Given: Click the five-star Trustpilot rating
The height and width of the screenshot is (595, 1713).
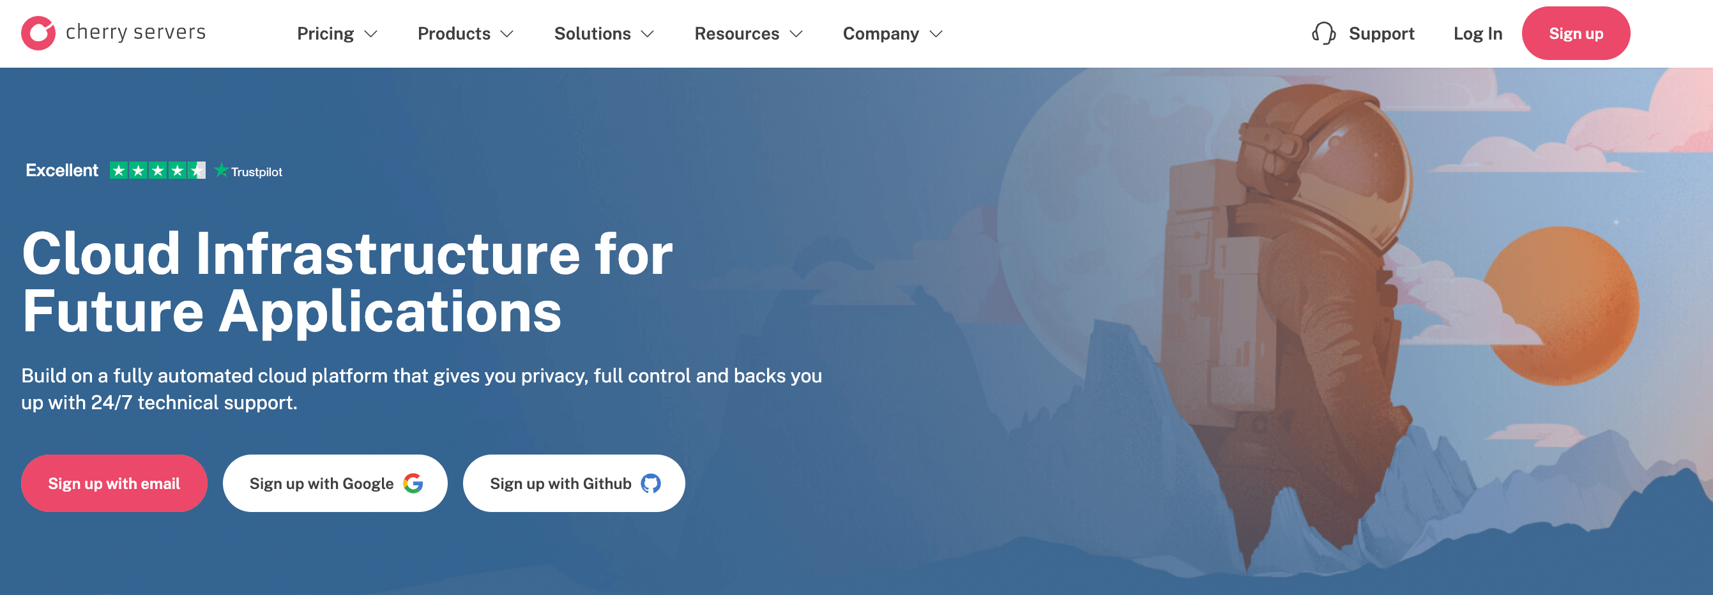Looking at the screenshot, I should (158, 171).
